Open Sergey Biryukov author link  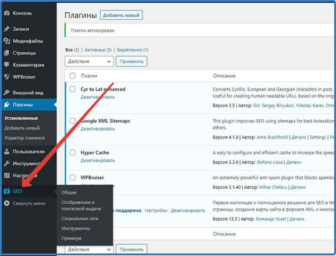[x=277, y=106]
